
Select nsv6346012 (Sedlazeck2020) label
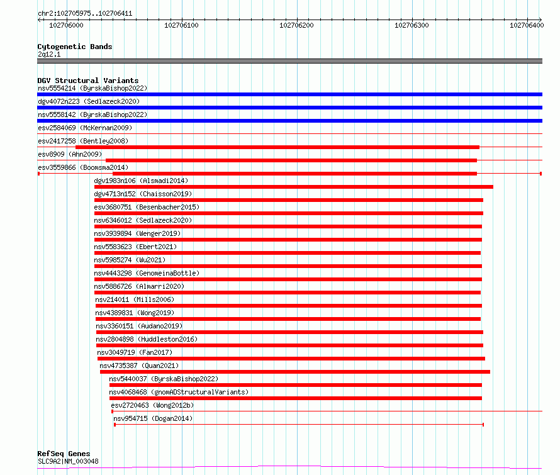point(143,220)
